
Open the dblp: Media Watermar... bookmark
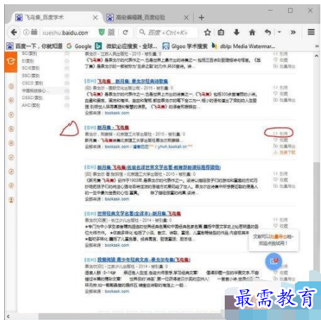click(x=243, y=46)
